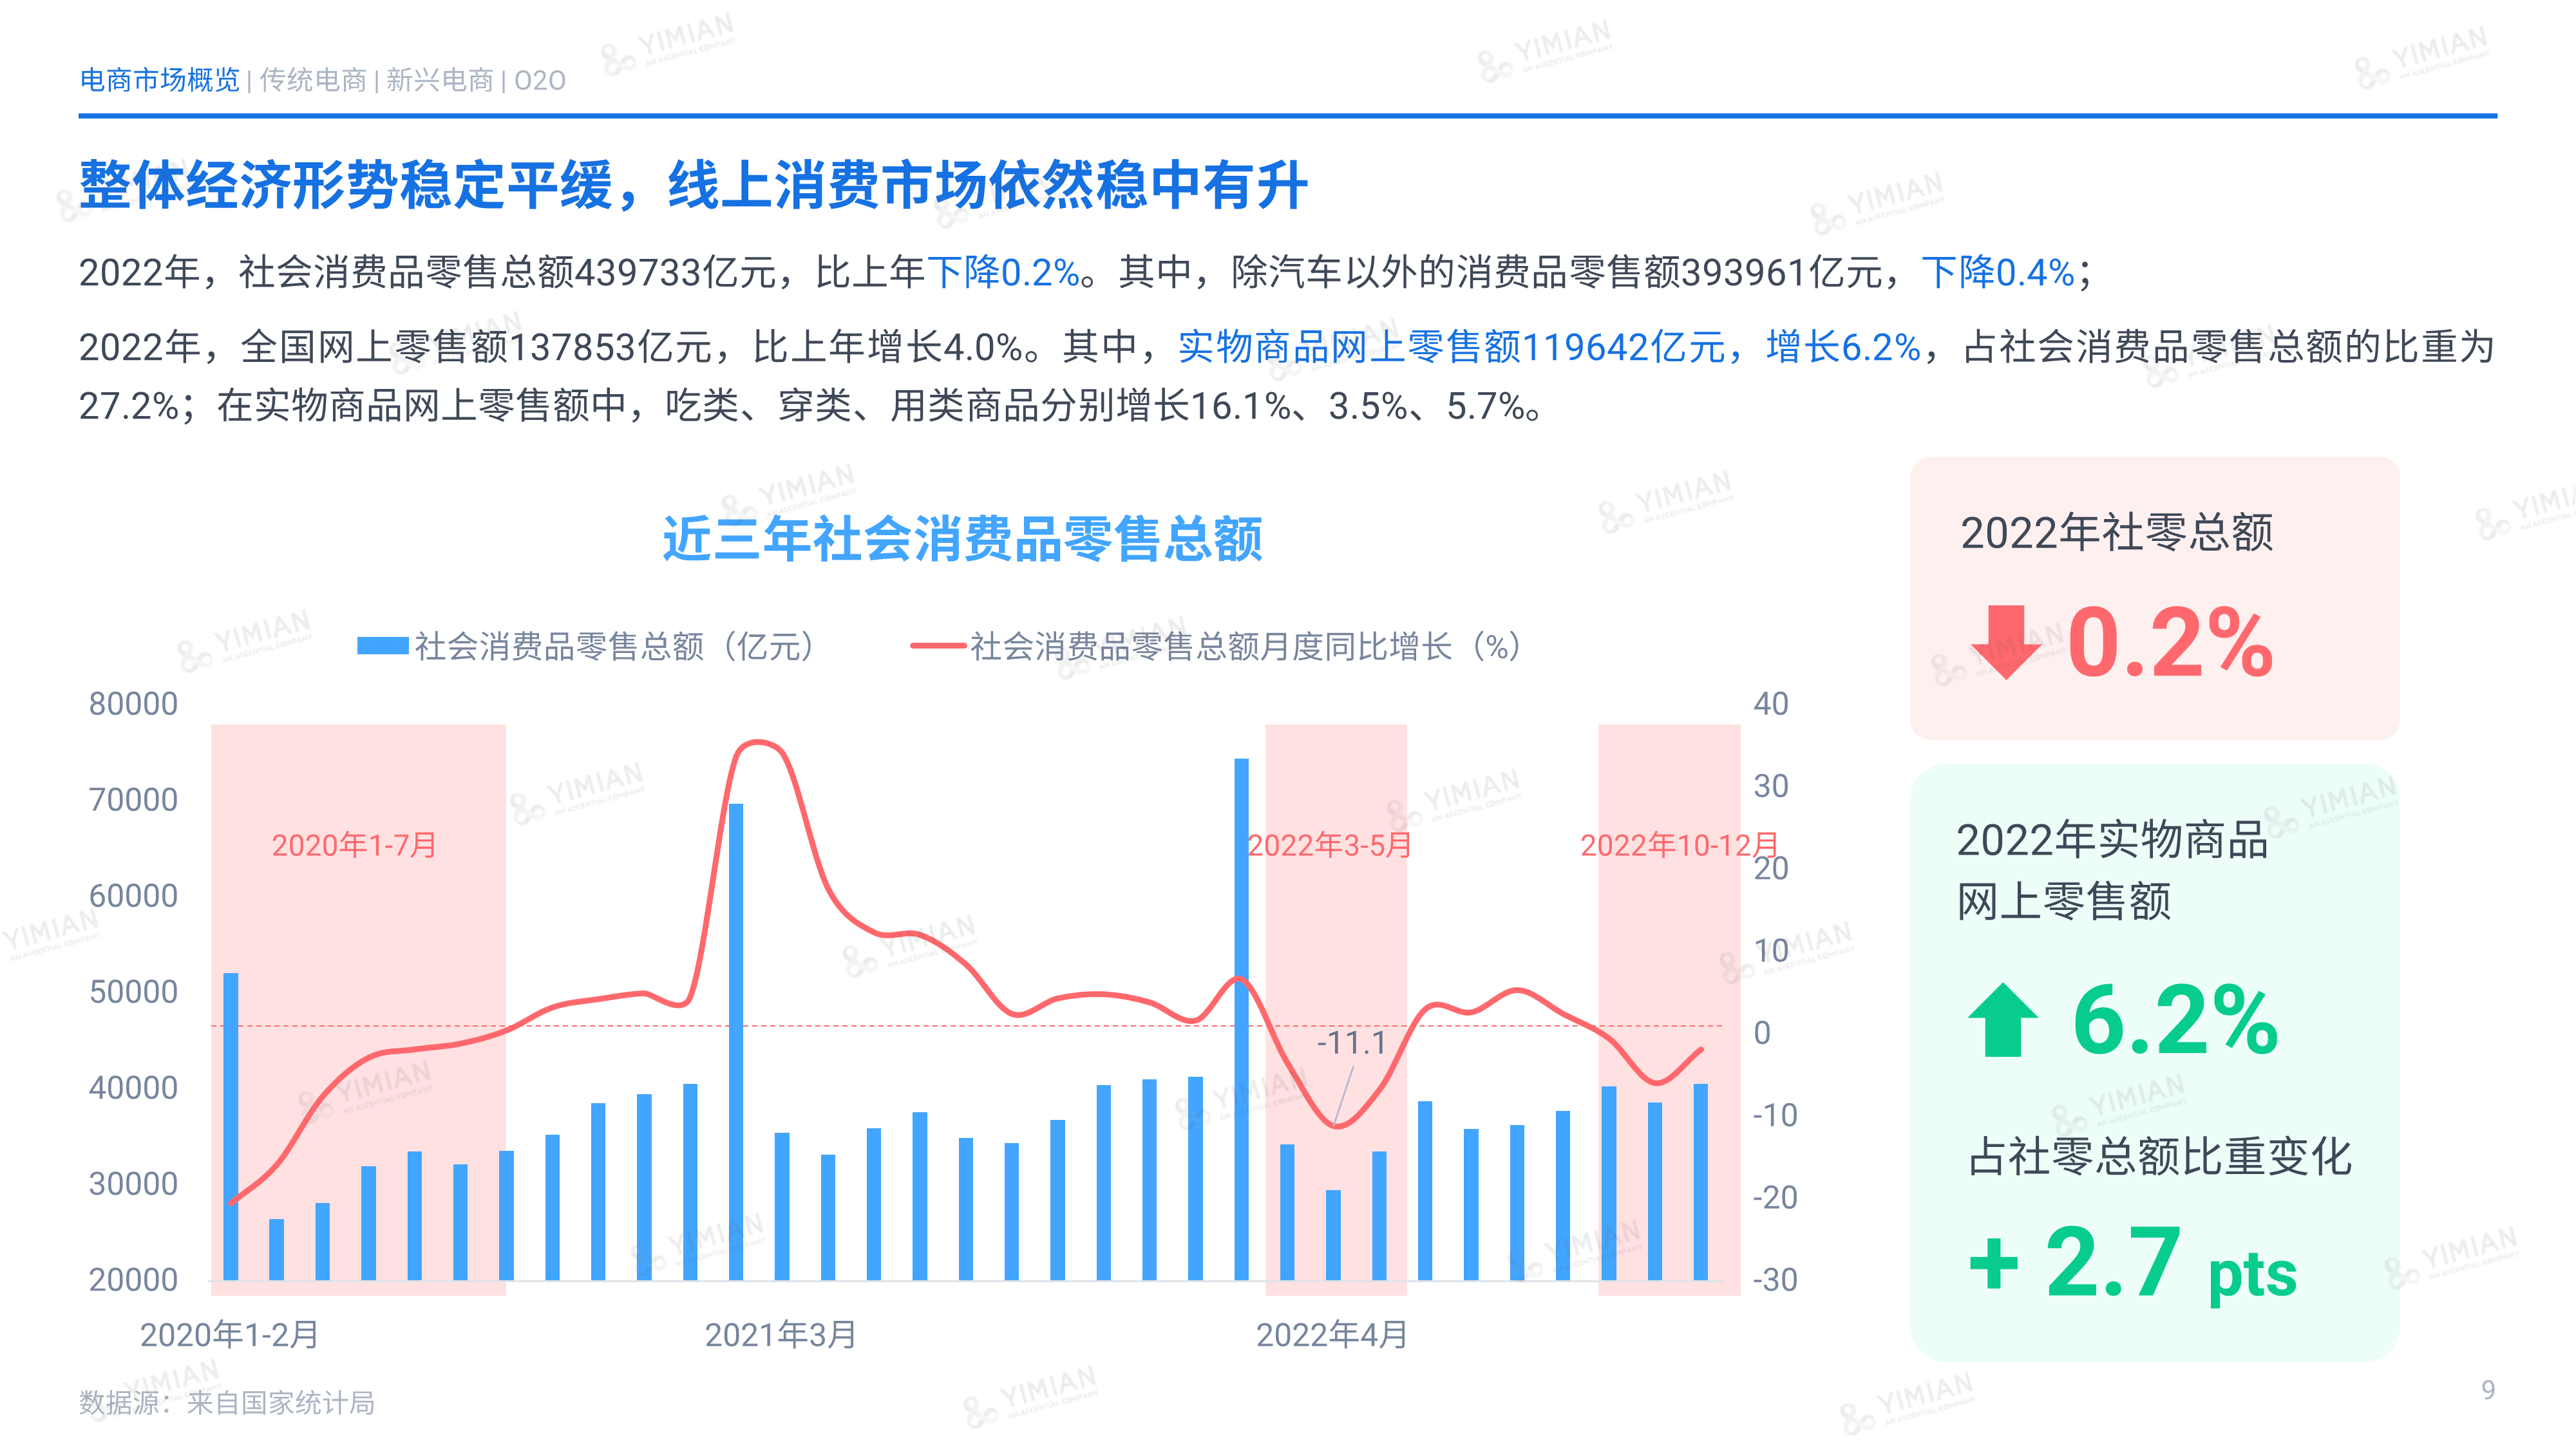Click the red down arrow icon
2576x1449 pixels.
click(x=2006, y=642)
